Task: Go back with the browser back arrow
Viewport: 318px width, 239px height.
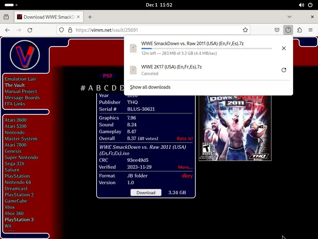Action: 7,30
